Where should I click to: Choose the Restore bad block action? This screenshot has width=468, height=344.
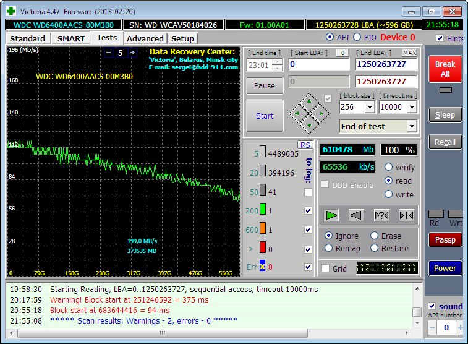point(374,248)
